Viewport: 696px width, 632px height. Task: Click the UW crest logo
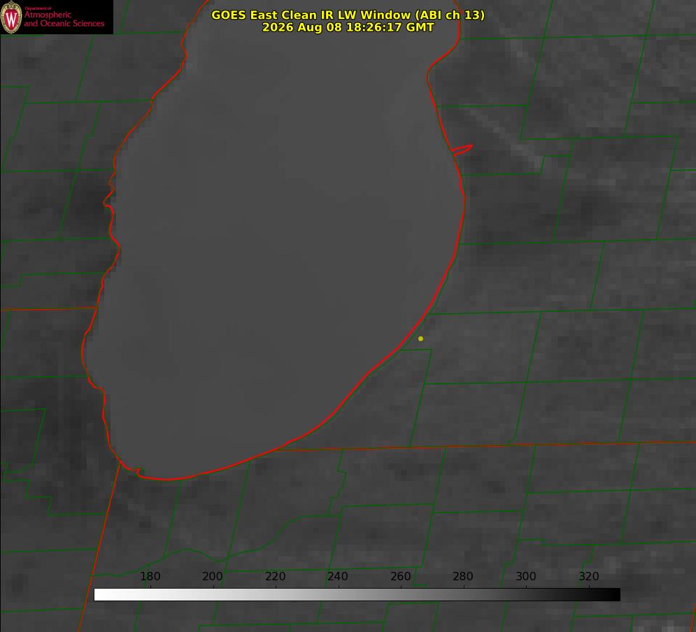click(11, 17)
